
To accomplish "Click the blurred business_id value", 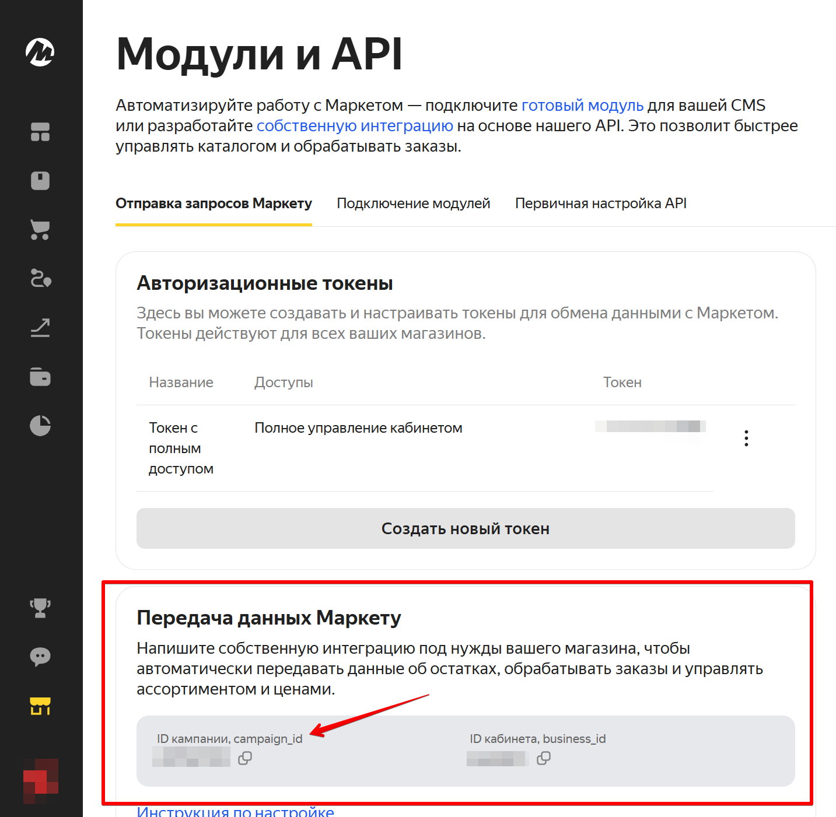I will point(497,759).
